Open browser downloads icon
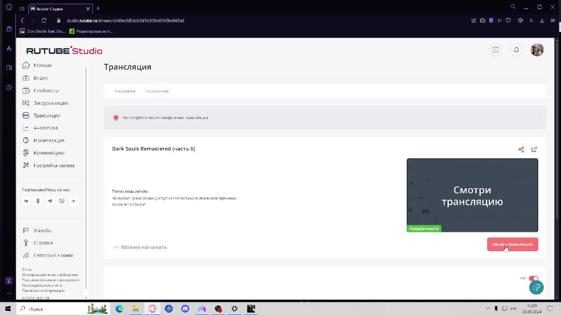Viewport: 561px width, 315px height. tap(542, 20)
